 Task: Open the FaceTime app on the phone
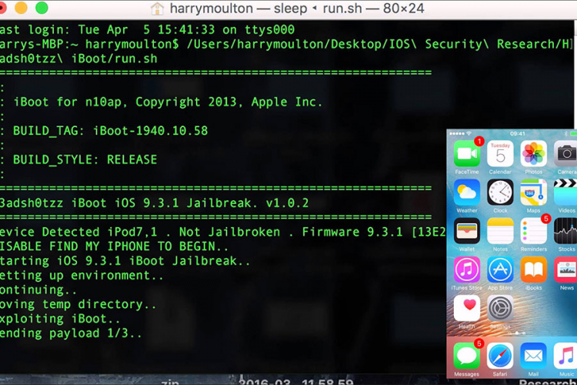pyautogui.click(x=467, y=154)
